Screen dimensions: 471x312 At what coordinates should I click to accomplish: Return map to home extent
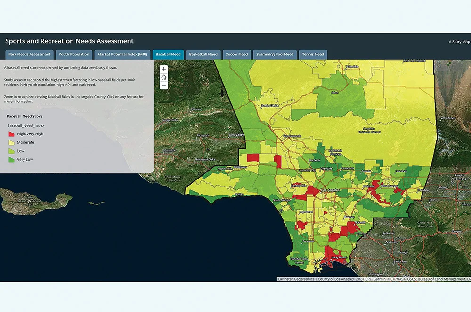164,78
